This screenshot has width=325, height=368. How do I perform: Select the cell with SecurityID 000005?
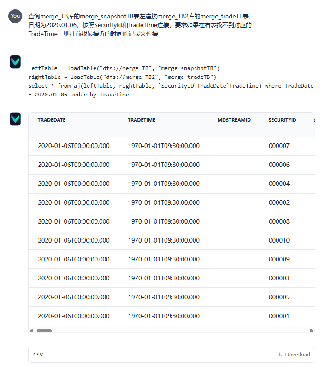click(x=279, y=297)
